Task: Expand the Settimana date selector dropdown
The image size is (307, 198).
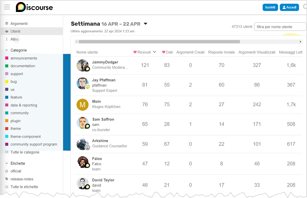Action: [x=146, y=24]
